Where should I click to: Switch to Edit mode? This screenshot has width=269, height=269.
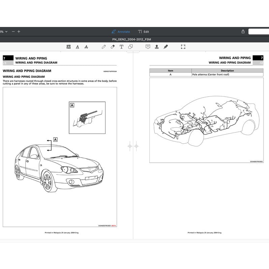coord(144,32)
